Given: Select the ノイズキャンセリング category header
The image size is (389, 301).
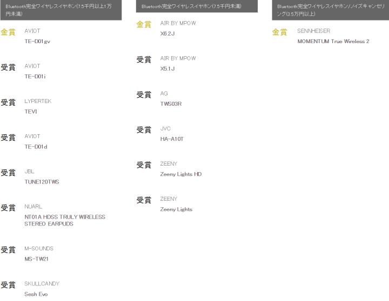Looking at the screenshot, I should pyautogui.click(x=330, y=10).
